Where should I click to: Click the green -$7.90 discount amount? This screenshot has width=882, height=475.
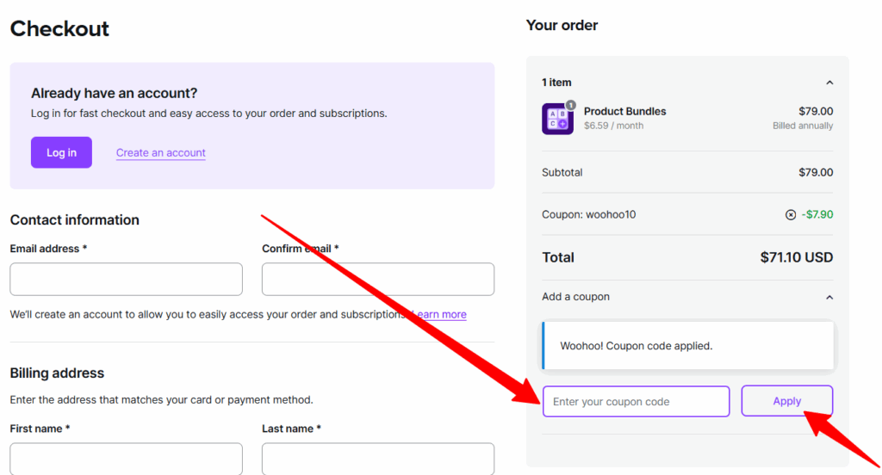tap(817, 215)
